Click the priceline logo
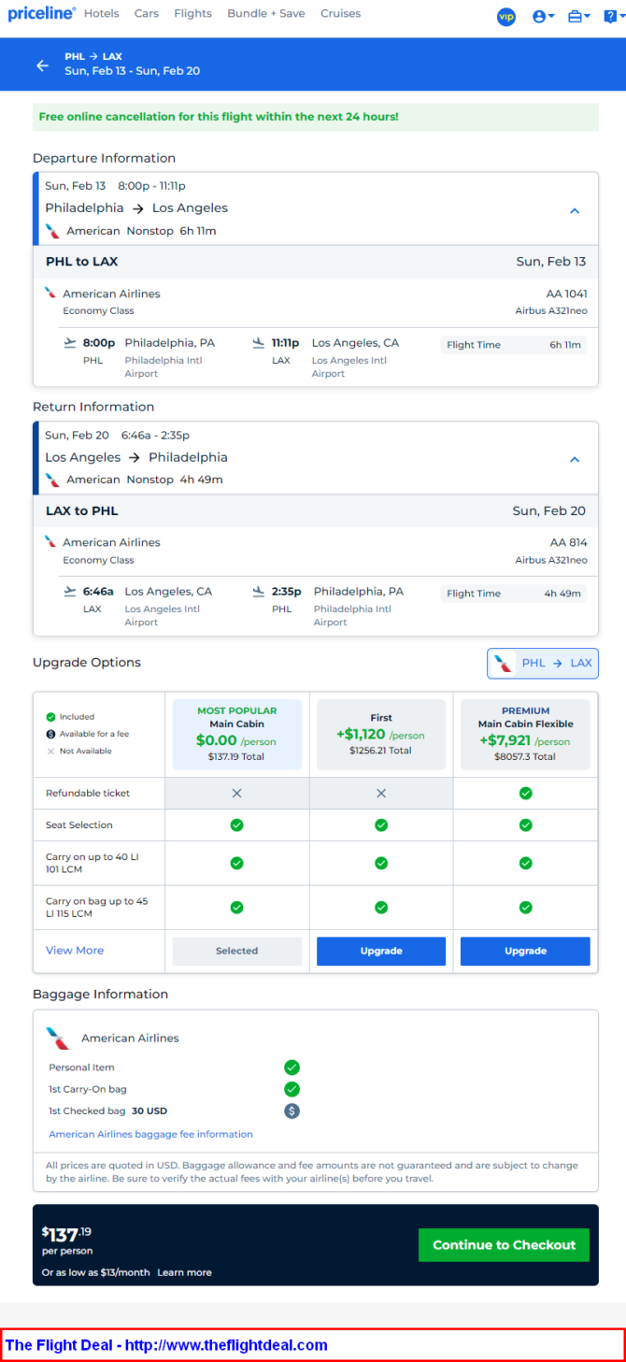Viewport: 626px width, 1362px height. pyautogui.click(x=41, y=13)
